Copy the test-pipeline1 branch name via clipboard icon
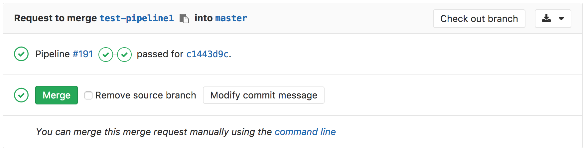 pyautogui.click(x=184, y=18)
